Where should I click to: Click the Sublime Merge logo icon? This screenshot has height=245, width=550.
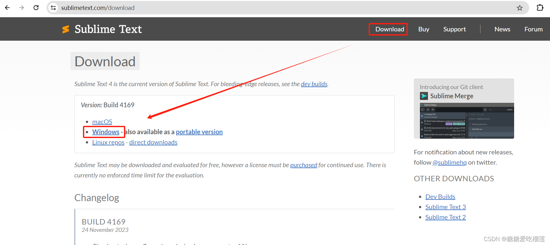click(x=424, y=96)
